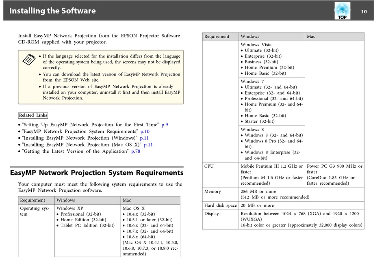Select "Business (32-bit)" under Windows Vista
The height and width of the screenshot is (268, 386).
[261, 62]
